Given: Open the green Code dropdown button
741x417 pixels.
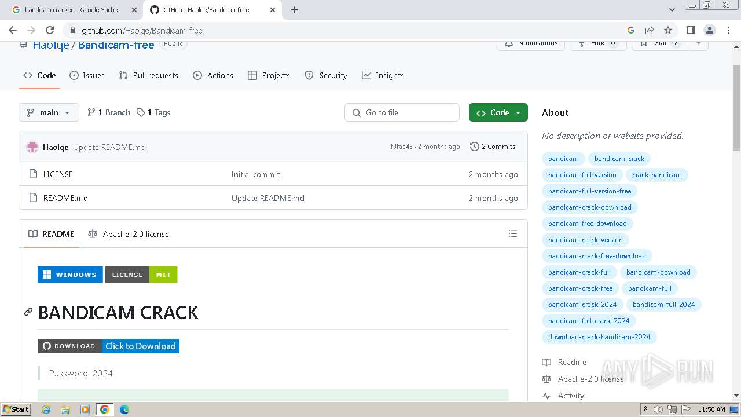Looking at the screenshot, I should pyautogui.click(x=498, y=112).
